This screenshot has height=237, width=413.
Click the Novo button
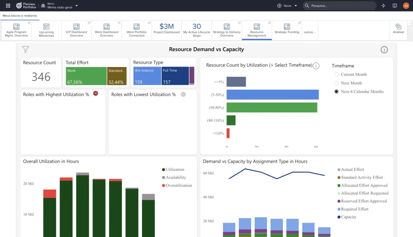(x=284, y=6)
